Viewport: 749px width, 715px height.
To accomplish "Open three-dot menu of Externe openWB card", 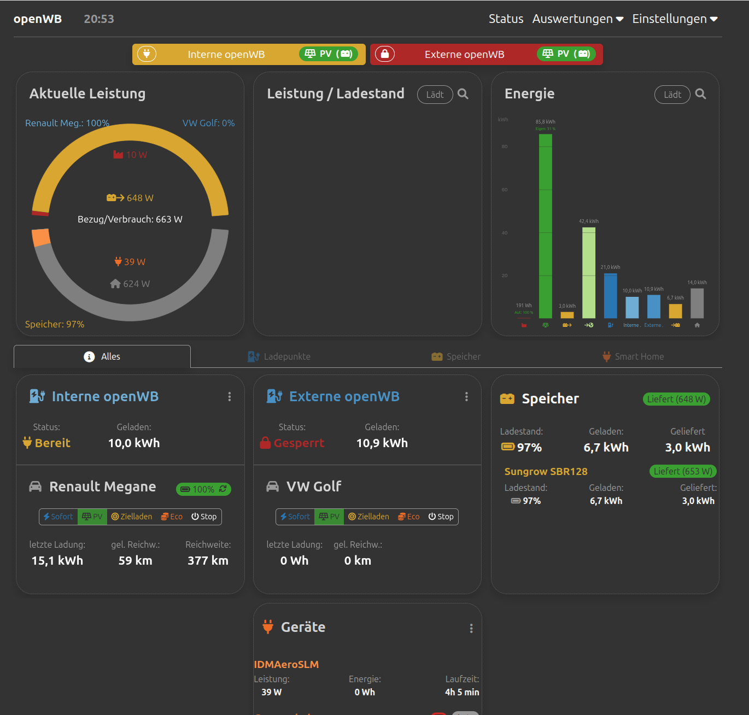I will click(x=466, y=397).
